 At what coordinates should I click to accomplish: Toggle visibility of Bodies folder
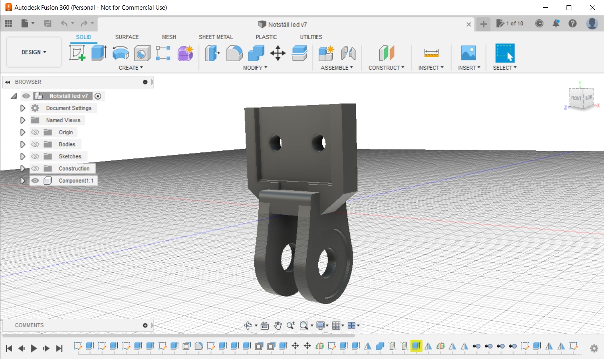tap(35, 144)
